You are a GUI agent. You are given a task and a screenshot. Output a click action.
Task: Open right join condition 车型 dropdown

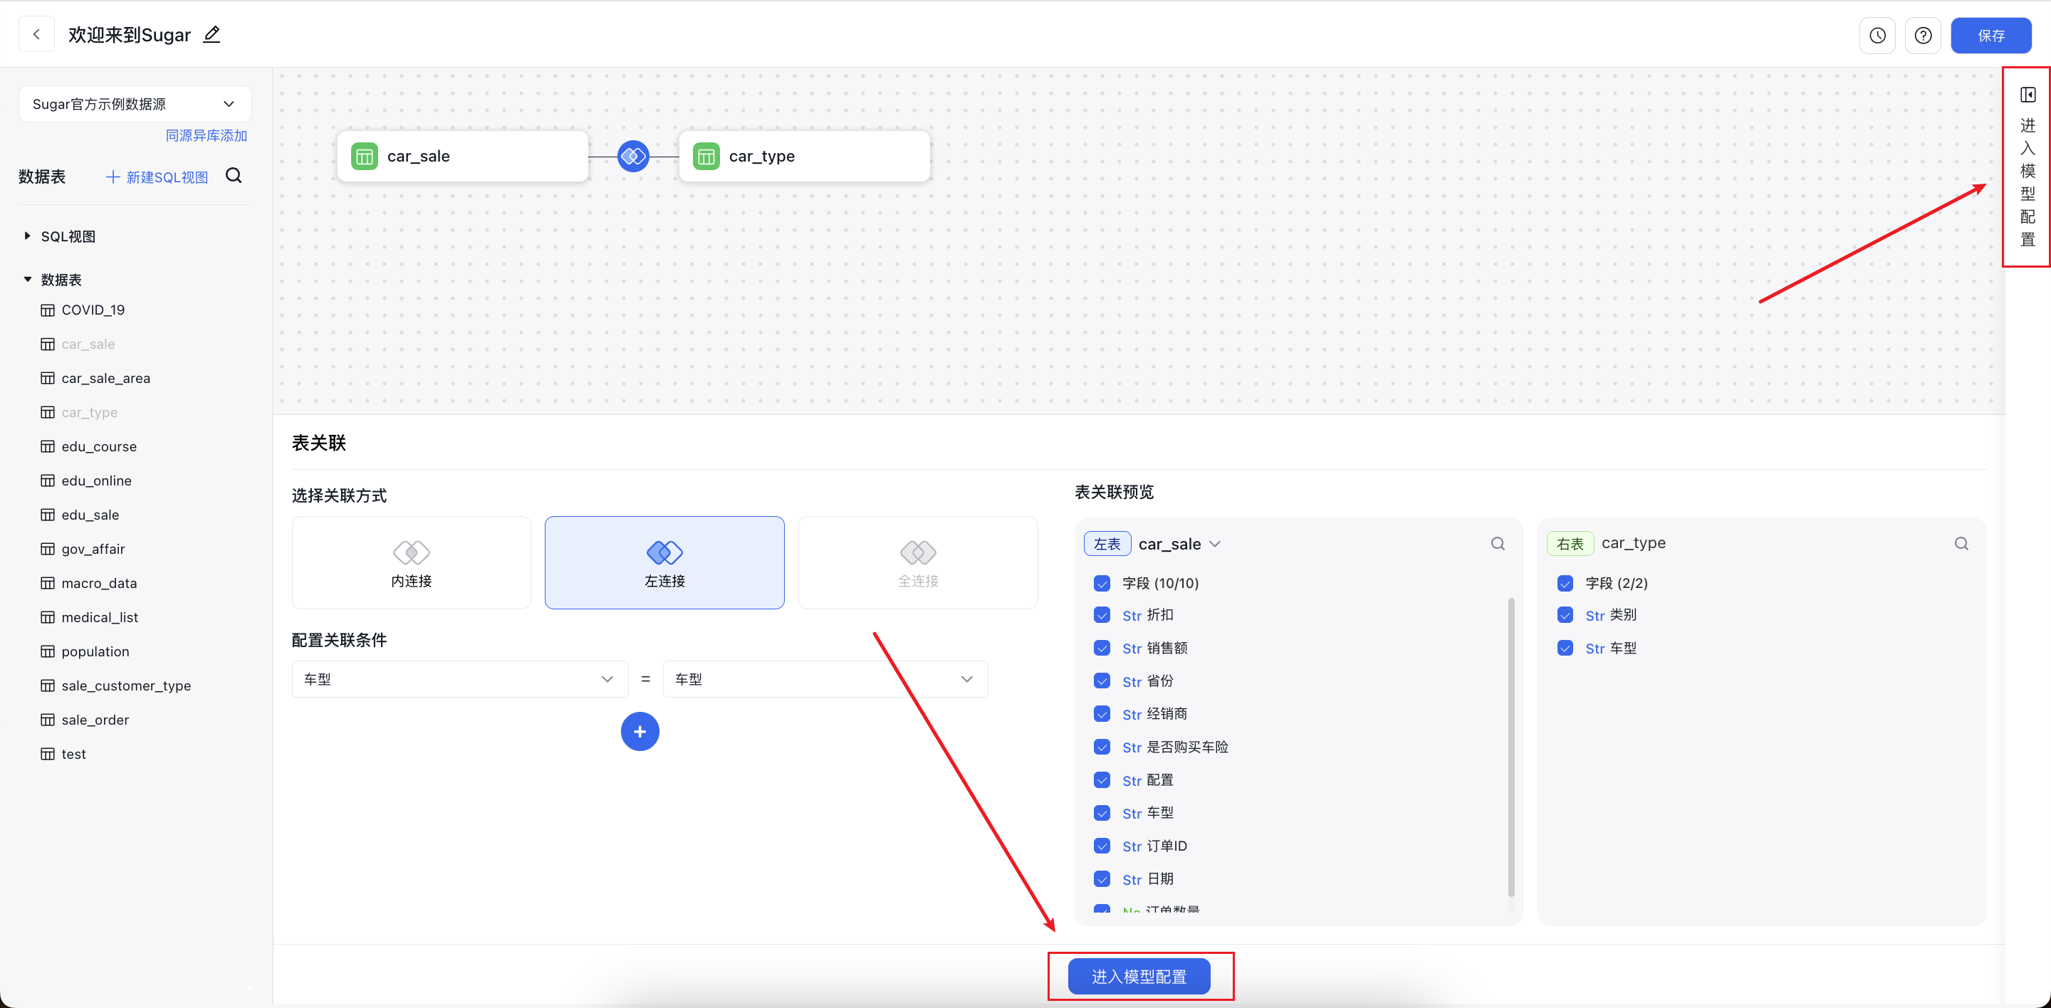click(x=825, y=679)
